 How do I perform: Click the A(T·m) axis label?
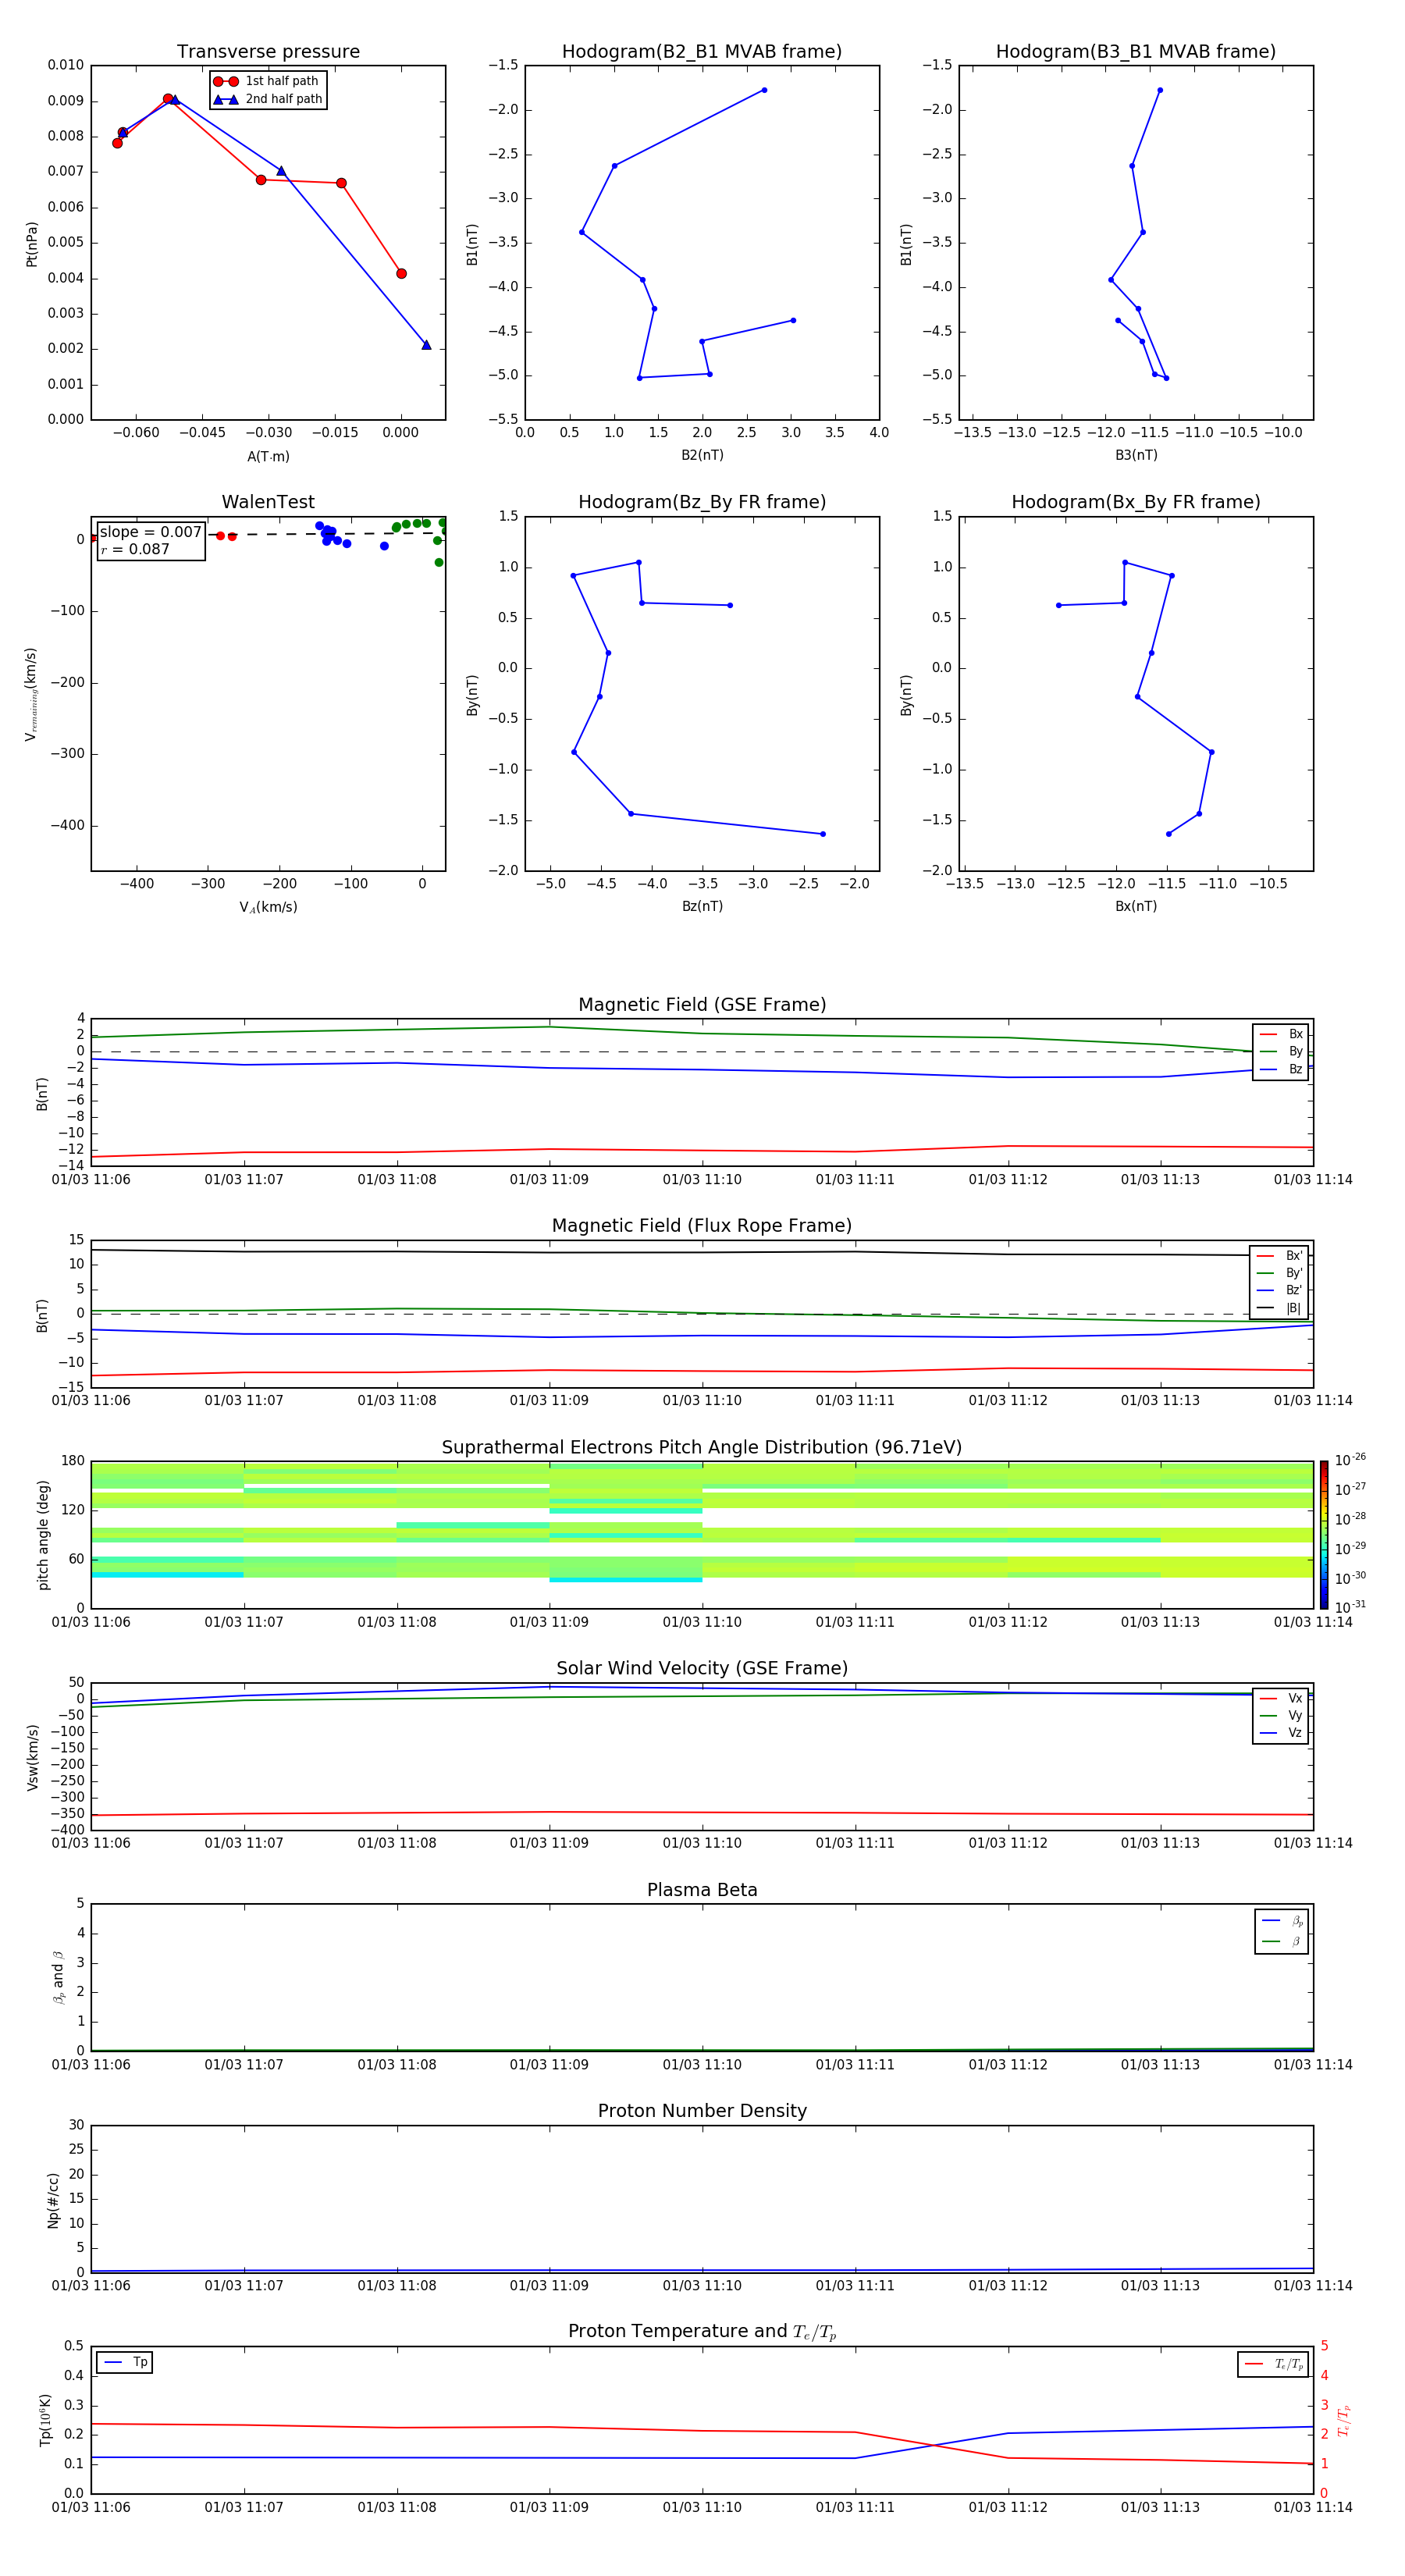(268, 456)
